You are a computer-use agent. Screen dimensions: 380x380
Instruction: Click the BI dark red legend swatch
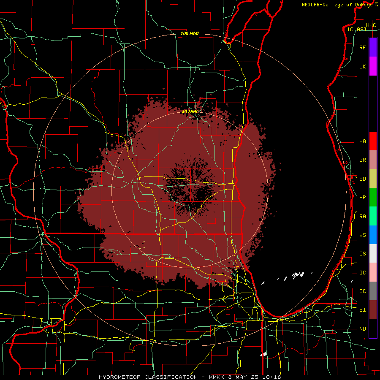click(x=373, y=310)
